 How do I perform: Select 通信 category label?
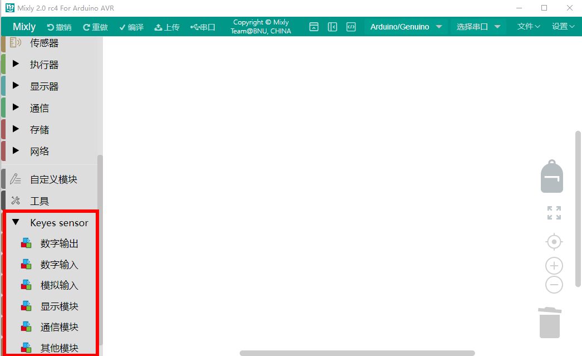pyautogui.click(x=40, y=108)
